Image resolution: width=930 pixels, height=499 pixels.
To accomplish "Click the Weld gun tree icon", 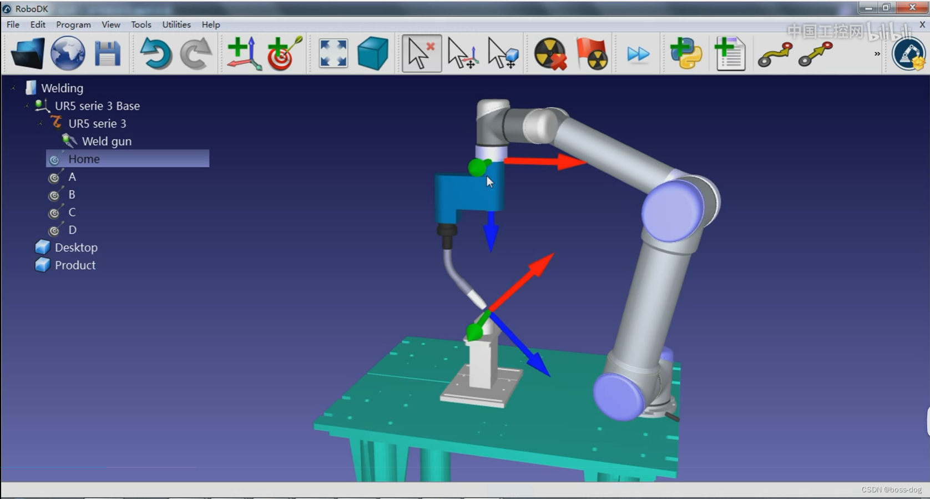I will pos(69,141).
